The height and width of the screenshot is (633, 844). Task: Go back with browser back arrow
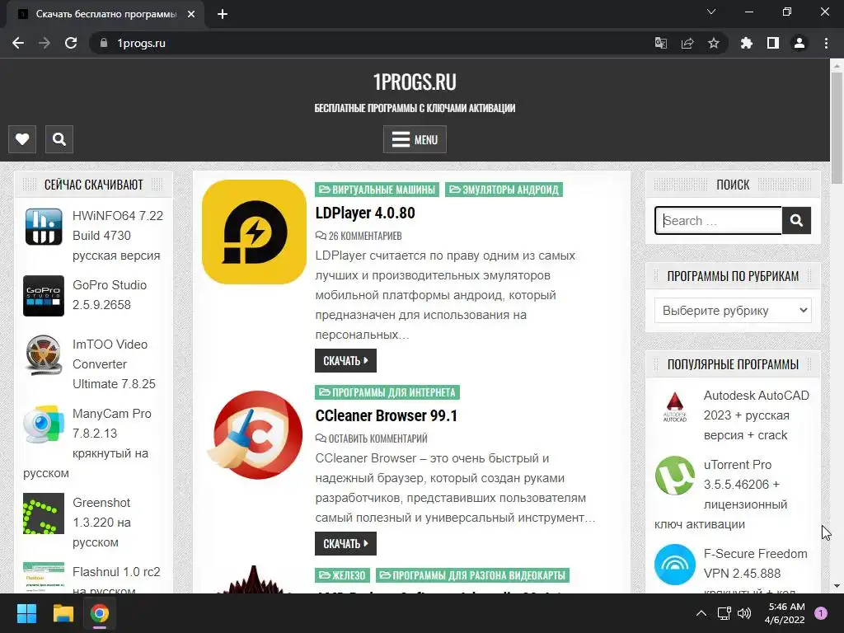click(x=18, y=43)
